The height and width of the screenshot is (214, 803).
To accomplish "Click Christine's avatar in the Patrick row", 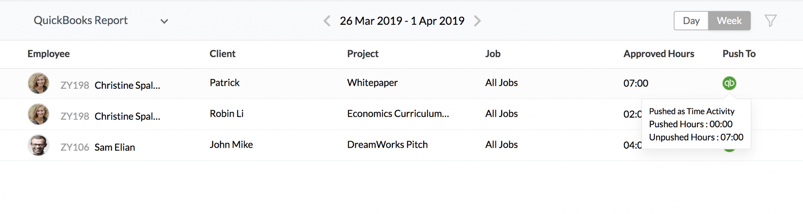I will (39, 83).
